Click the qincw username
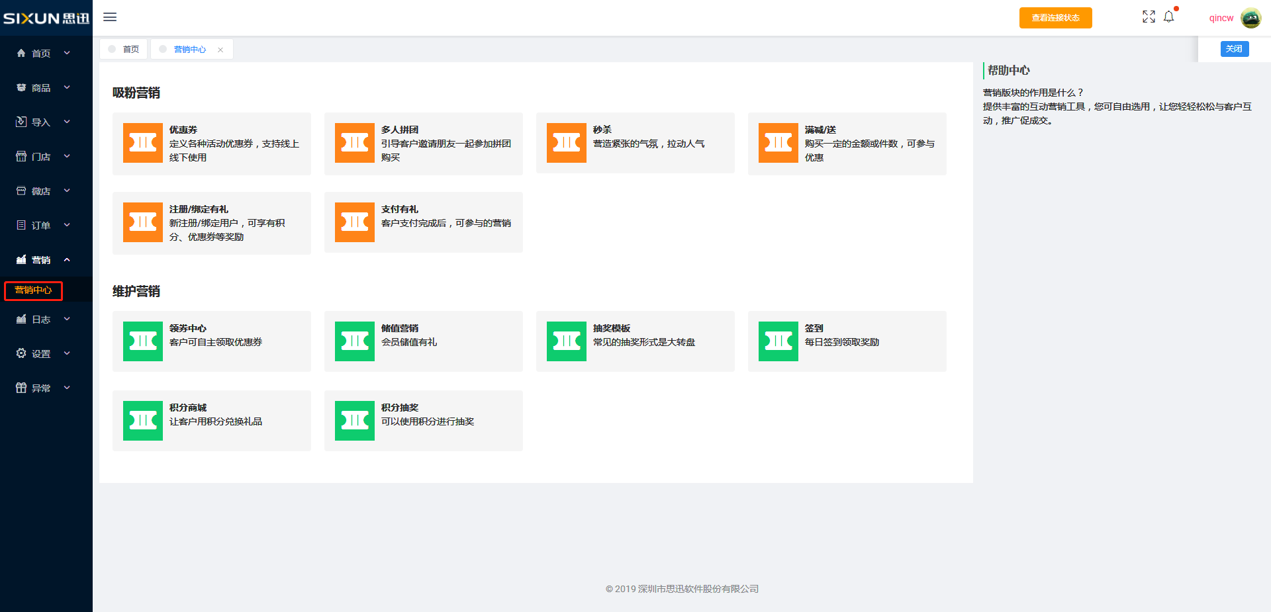The width and height of the screenshot is (1271, 612). point(1221,18)
